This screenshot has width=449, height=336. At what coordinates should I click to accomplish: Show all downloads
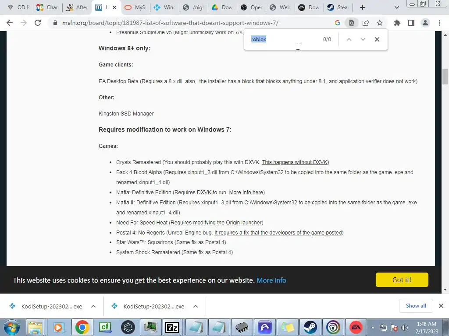pos(416,306)
